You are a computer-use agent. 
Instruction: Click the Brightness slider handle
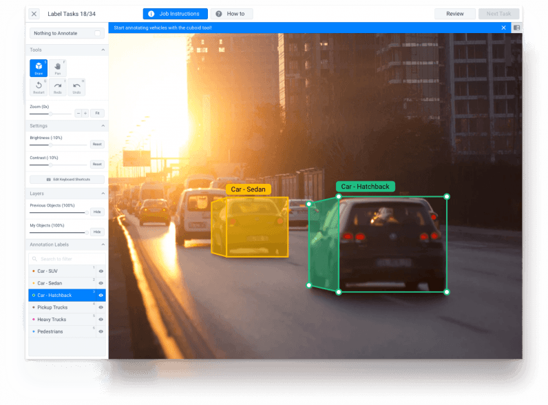(49, 145)
